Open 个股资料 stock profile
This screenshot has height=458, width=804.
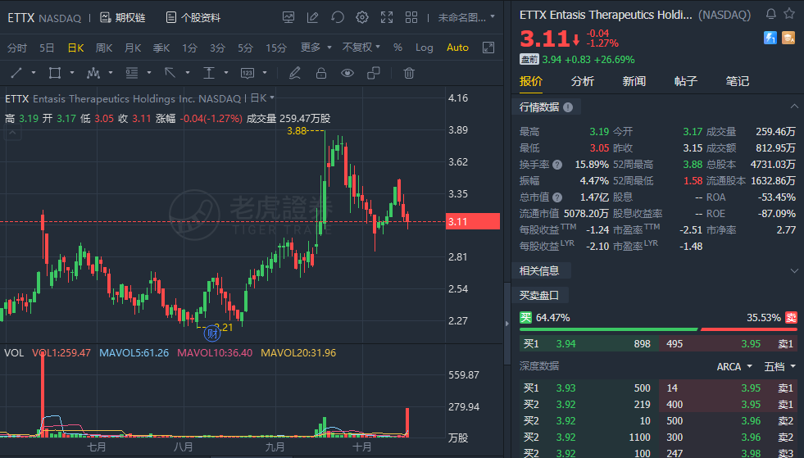click(193, 17)
